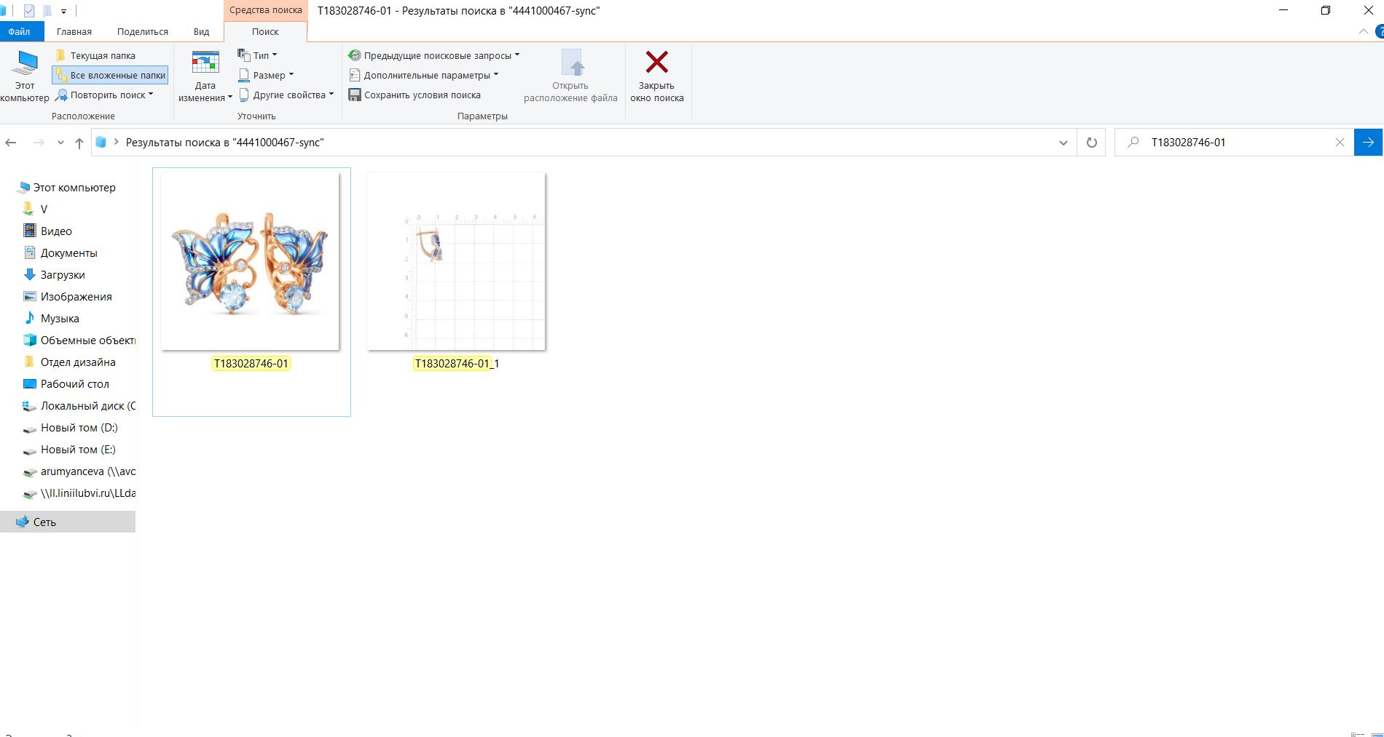Viewport: 1384px width, 737px height.
Task: Switch to the View ribbon tab
Action: 201,31
